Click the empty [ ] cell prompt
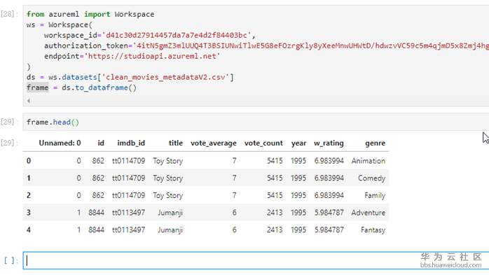The image size is (489, 275). 11,260
